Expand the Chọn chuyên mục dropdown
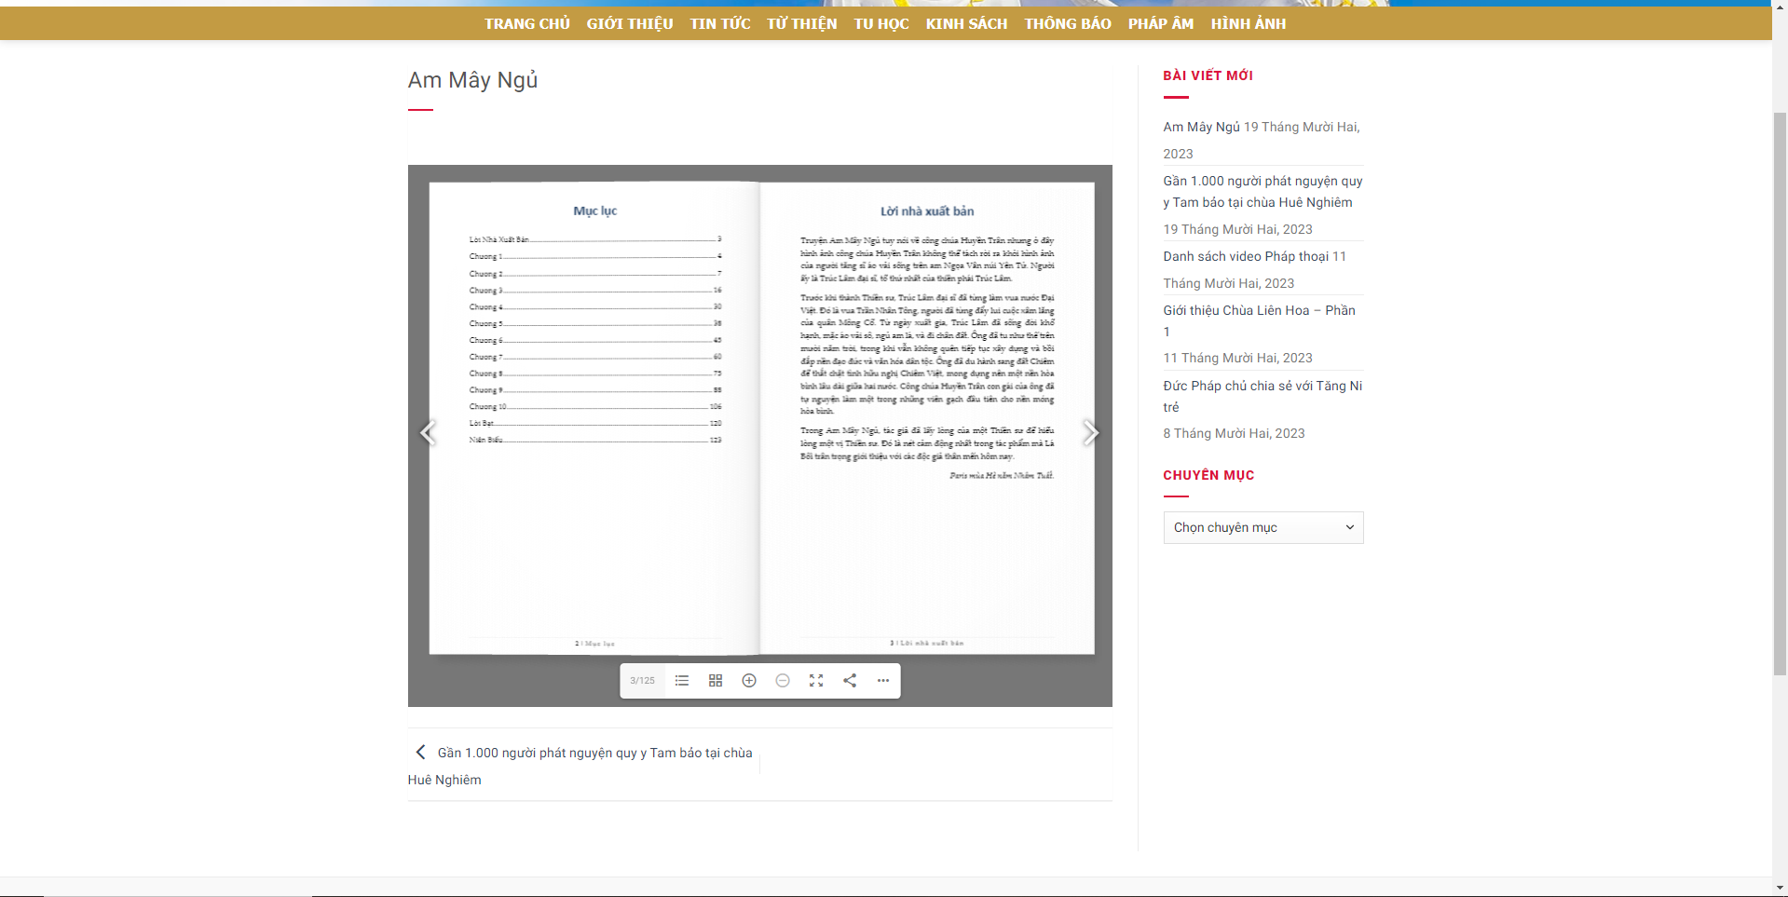This screenshot has width=1788, height=897. pyautogui.click(x=1263, y=528)
